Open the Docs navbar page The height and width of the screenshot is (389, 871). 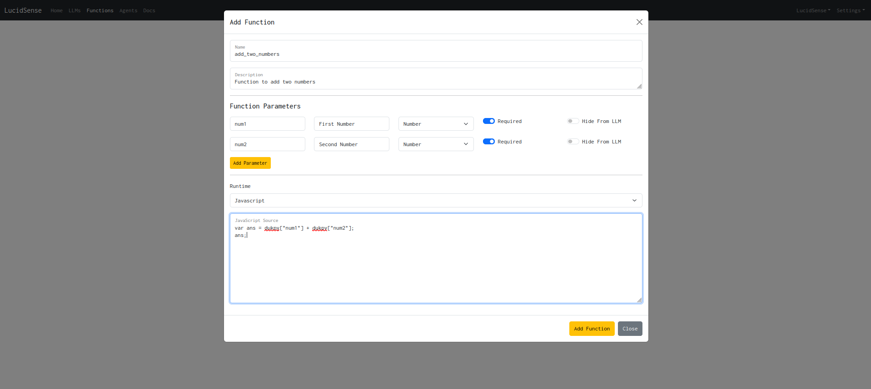coord(149,10)
